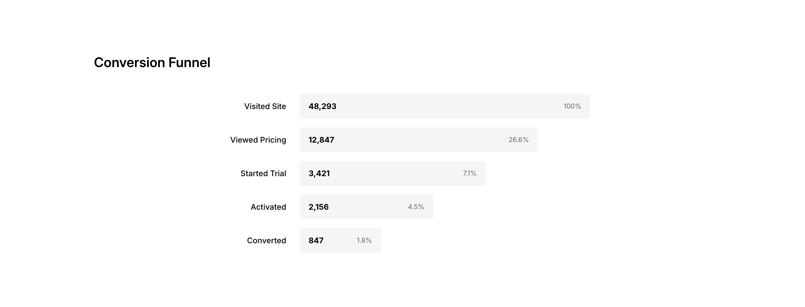Click the Started Trial label
The image size is (805, 307).
pyautogui.click(x=263, y=174)
